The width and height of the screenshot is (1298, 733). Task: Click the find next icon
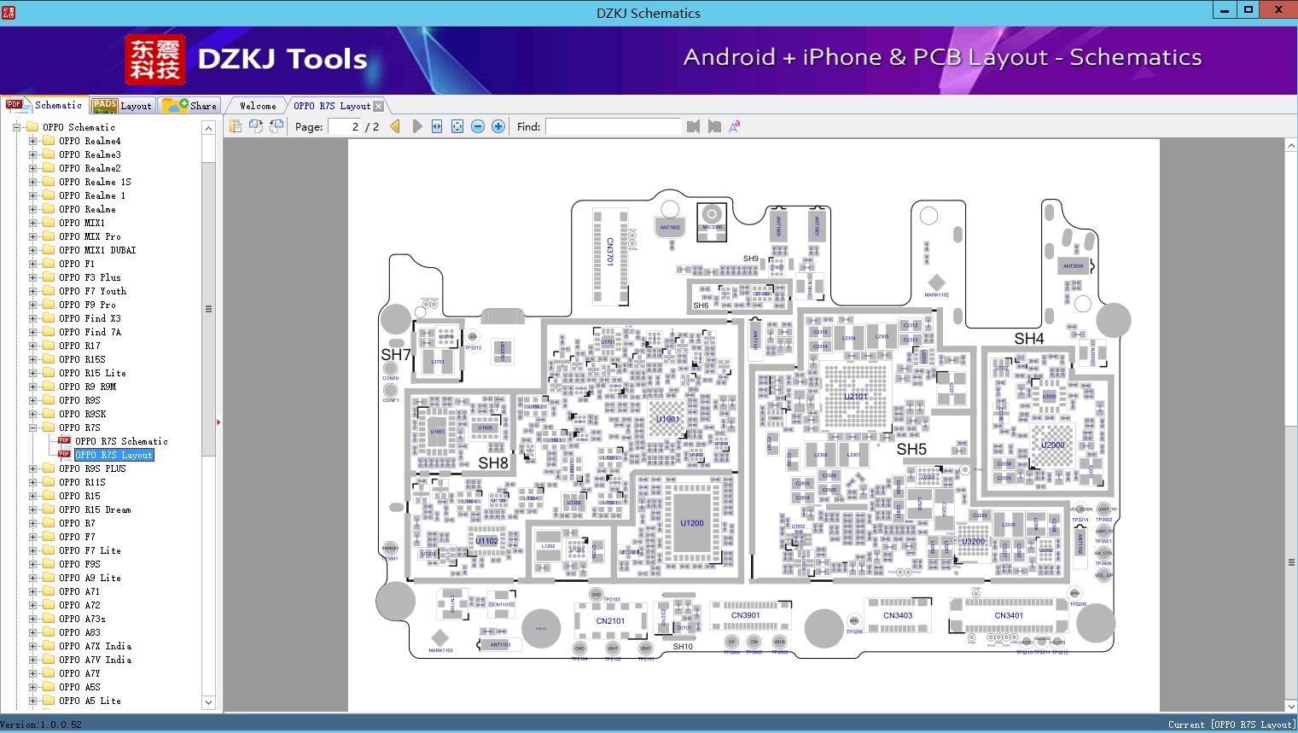(714, 126)
